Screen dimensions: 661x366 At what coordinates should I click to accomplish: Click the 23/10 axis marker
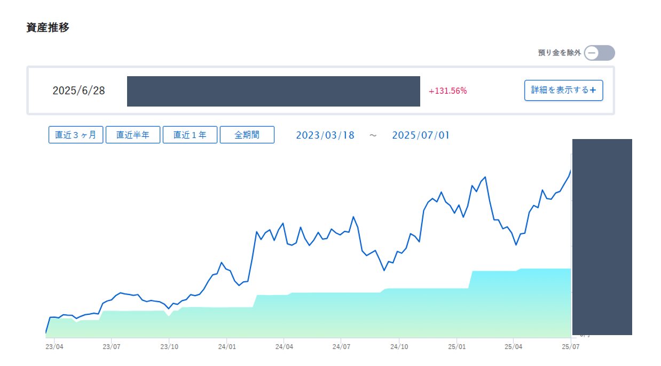pyautogui.click(x=169, y=346)
